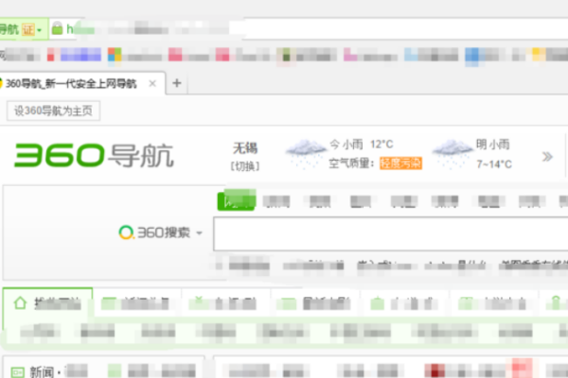
Task: Click the 360导航 green logo
Action: coord(94,156)
